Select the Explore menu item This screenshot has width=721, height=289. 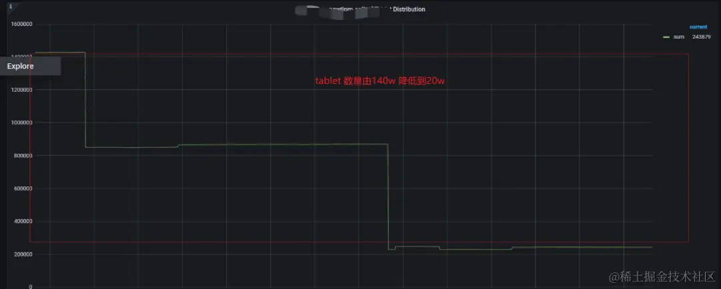30,66
